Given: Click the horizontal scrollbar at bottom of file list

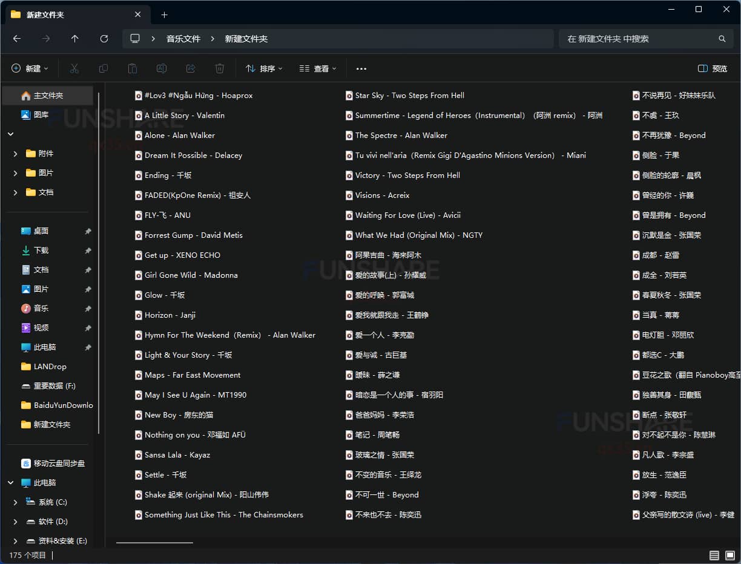Looking at the screenshot, I should 154,542.
